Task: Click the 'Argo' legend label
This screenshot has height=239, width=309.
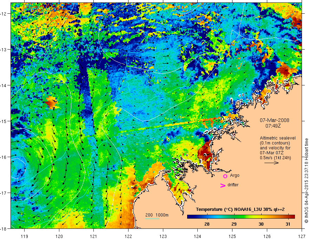Action: point(235,175)
